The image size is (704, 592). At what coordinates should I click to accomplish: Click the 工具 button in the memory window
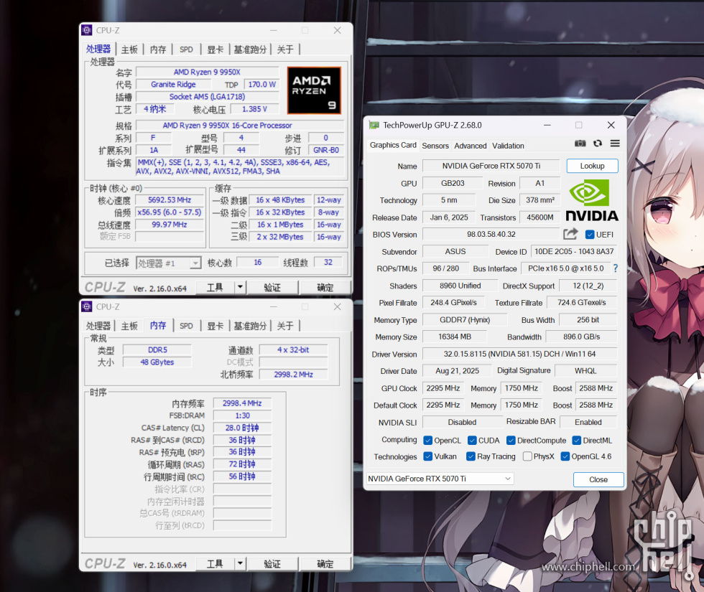tap(215, 564)
